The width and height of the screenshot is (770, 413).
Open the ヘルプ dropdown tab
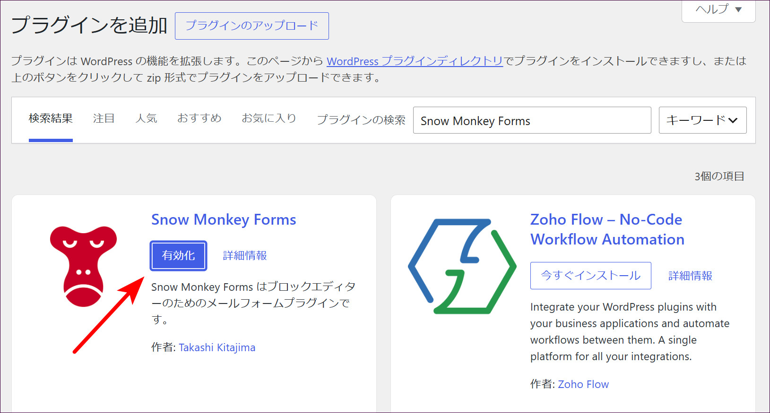point(718,9)
